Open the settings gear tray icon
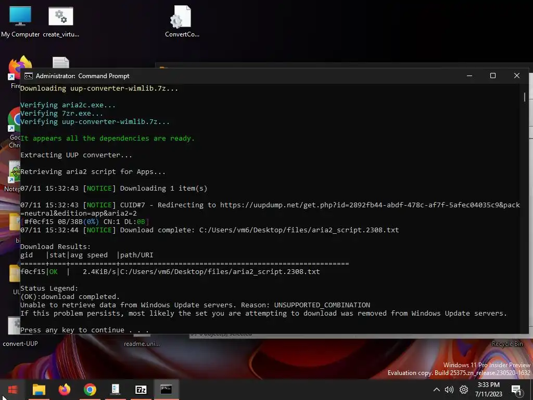533x400 pixels. tap(464, 390)
